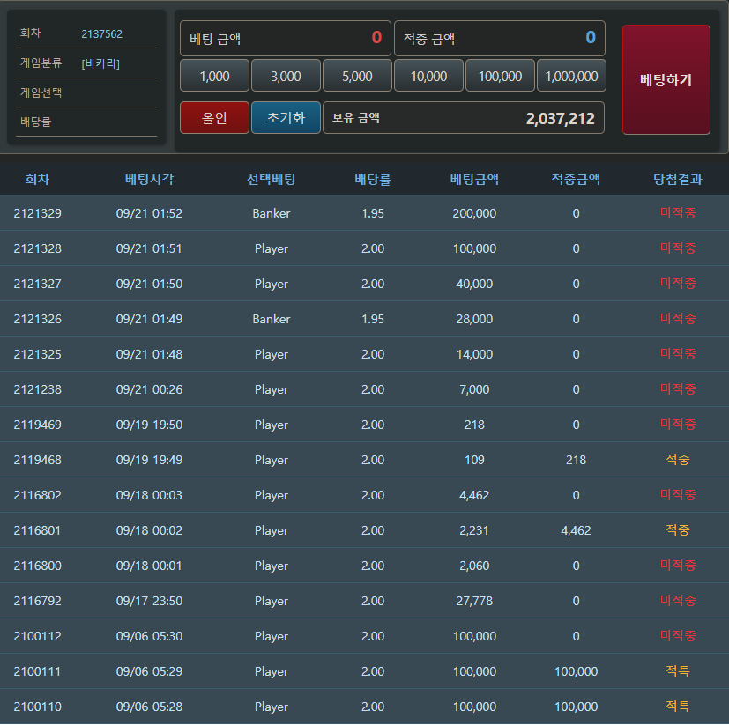Click the 적중 금액 winnings field
Viewport: 729px width, 725px height.
500,38
